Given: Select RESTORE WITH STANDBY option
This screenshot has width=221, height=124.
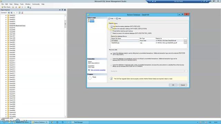Looking at the screenshot, I should point(111,65).
